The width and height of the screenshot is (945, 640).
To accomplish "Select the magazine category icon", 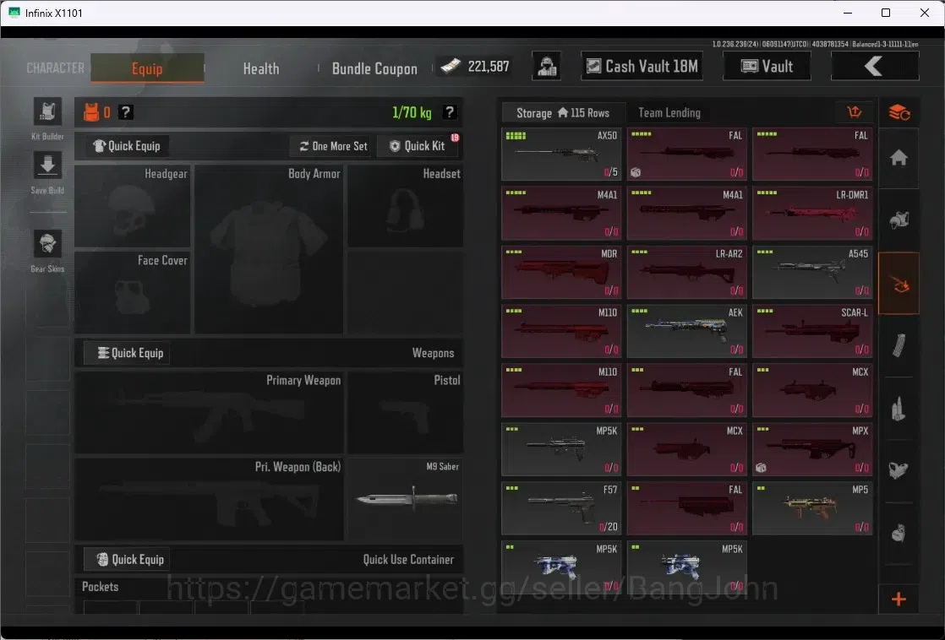I will pyautogui.click(x=899, y=345).
